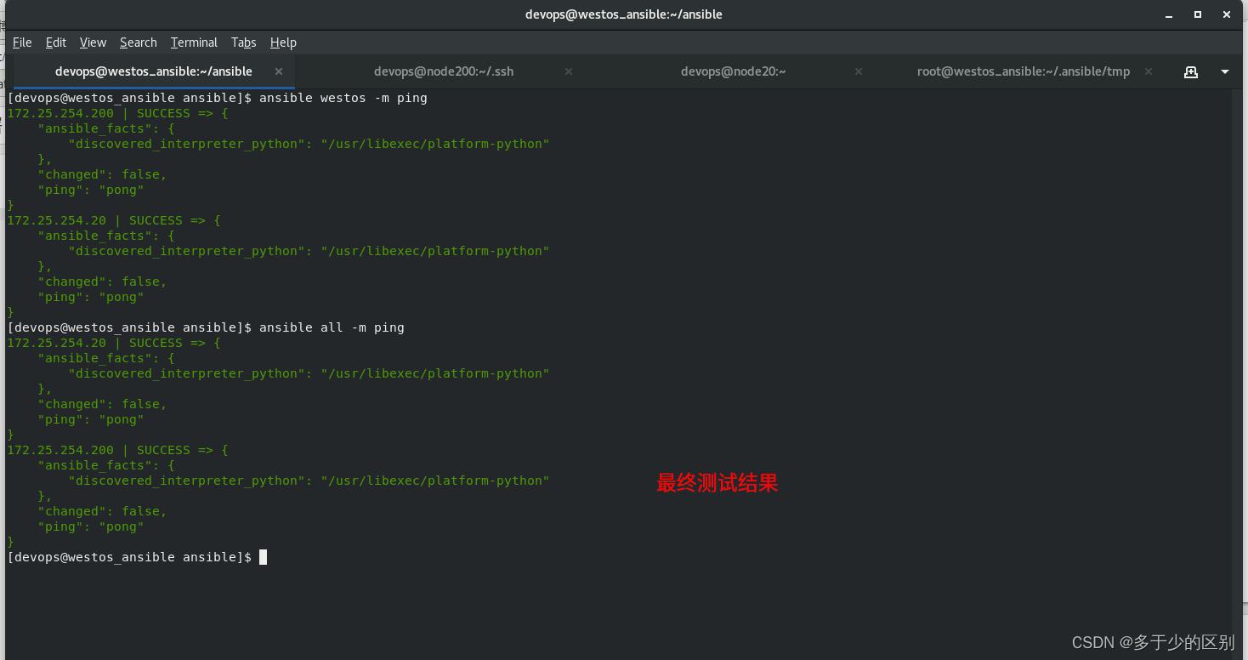The image size is (1248, 660).
Task: Open the Tabs menu
Action: coord(243,43)
